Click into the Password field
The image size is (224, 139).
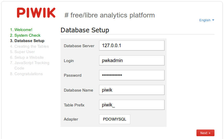pos(132,75)
